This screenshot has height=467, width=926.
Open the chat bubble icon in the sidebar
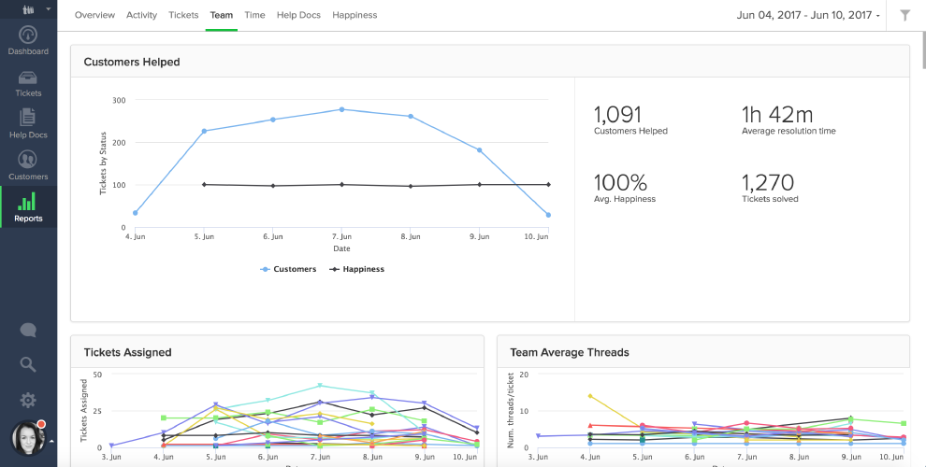coord(28,330)
